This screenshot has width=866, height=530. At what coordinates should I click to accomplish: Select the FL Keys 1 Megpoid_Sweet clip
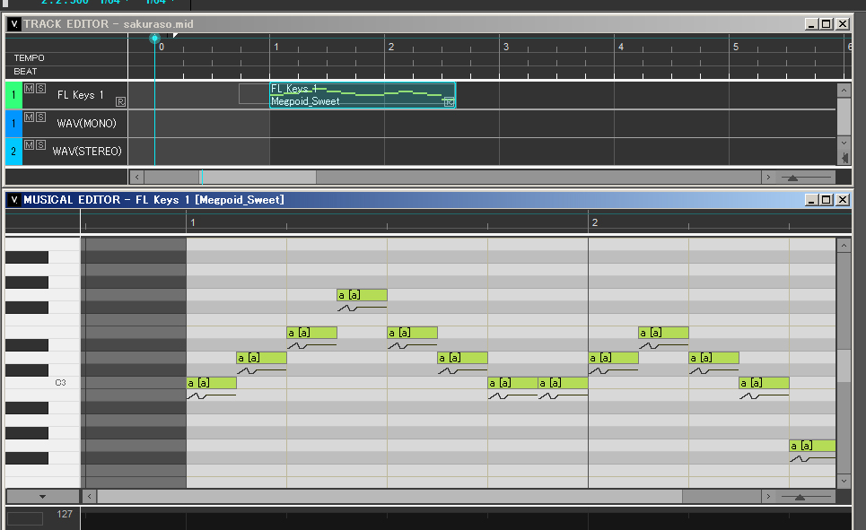[363, 95]
